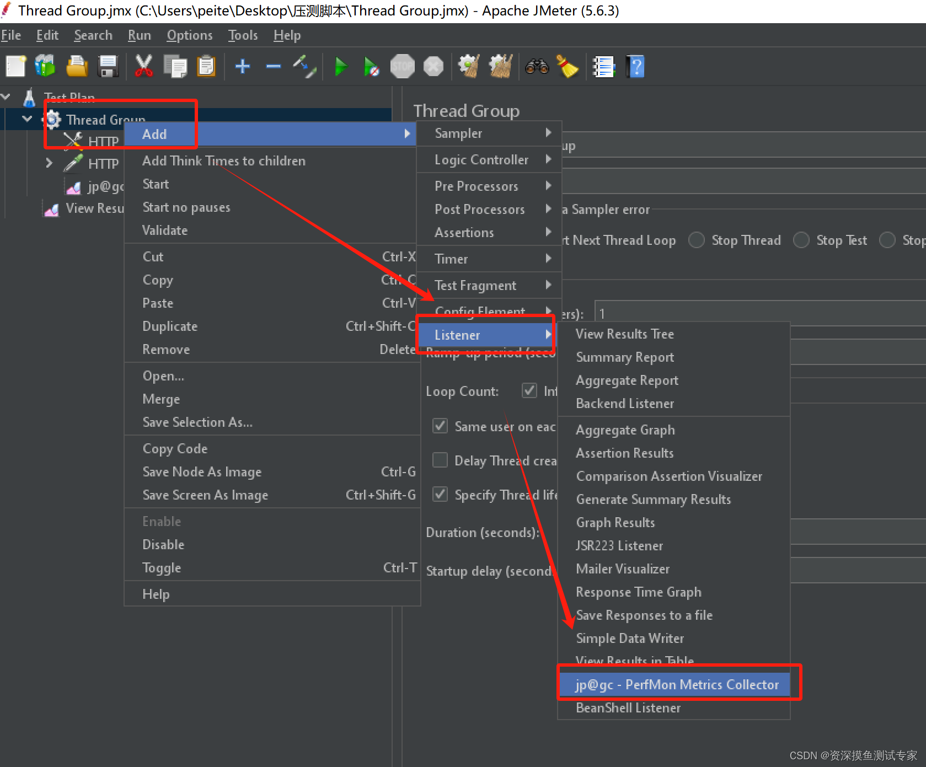Open the Function Helper list icon

click(603, 67)
